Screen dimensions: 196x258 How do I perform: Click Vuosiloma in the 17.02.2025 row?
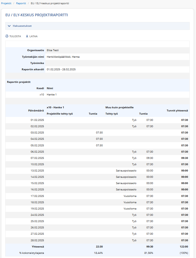point(130,196)
